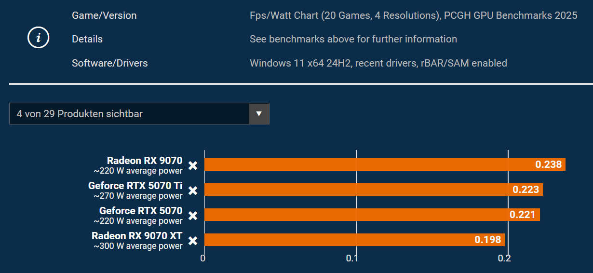Click the 'Details' label
Screen dimensions: 593x273
[87, 39]
